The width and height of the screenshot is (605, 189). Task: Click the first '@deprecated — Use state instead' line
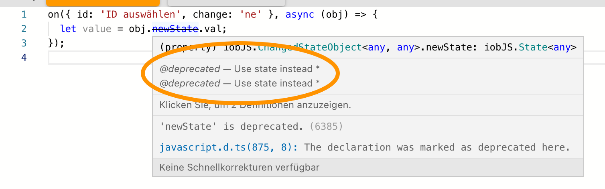pos(240,69)
